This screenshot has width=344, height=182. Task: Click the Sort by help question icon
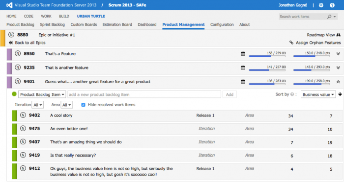click(292, 94)
